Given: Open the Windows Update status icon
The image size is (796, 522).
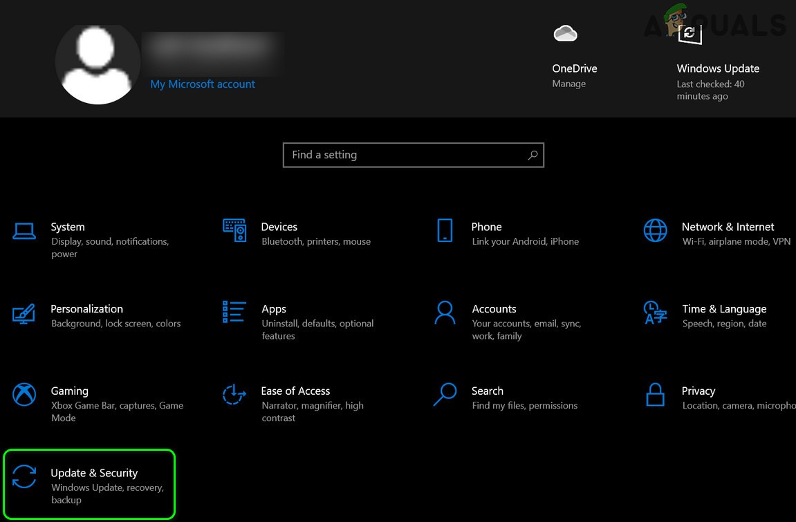Looking at the screenshot, I should pos(689,32).
